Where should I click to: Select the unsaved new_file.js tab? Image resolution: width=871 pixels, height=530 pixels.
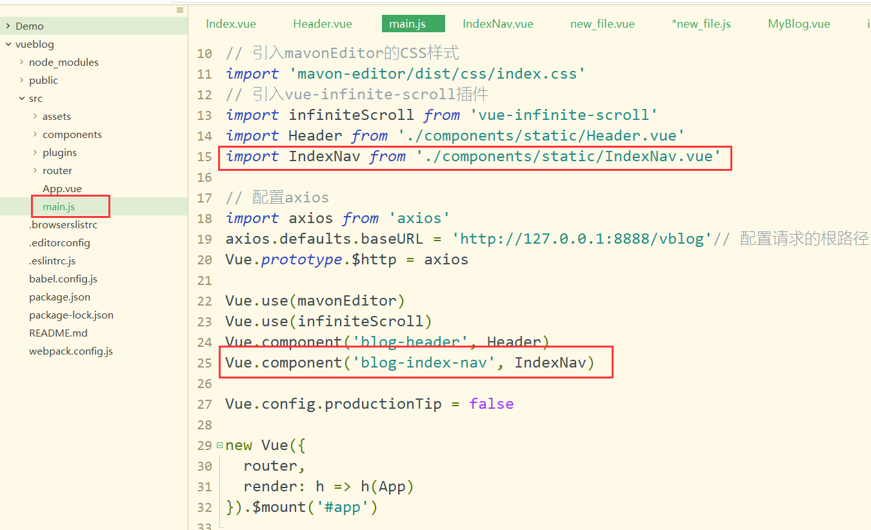[x=701, y=24]
